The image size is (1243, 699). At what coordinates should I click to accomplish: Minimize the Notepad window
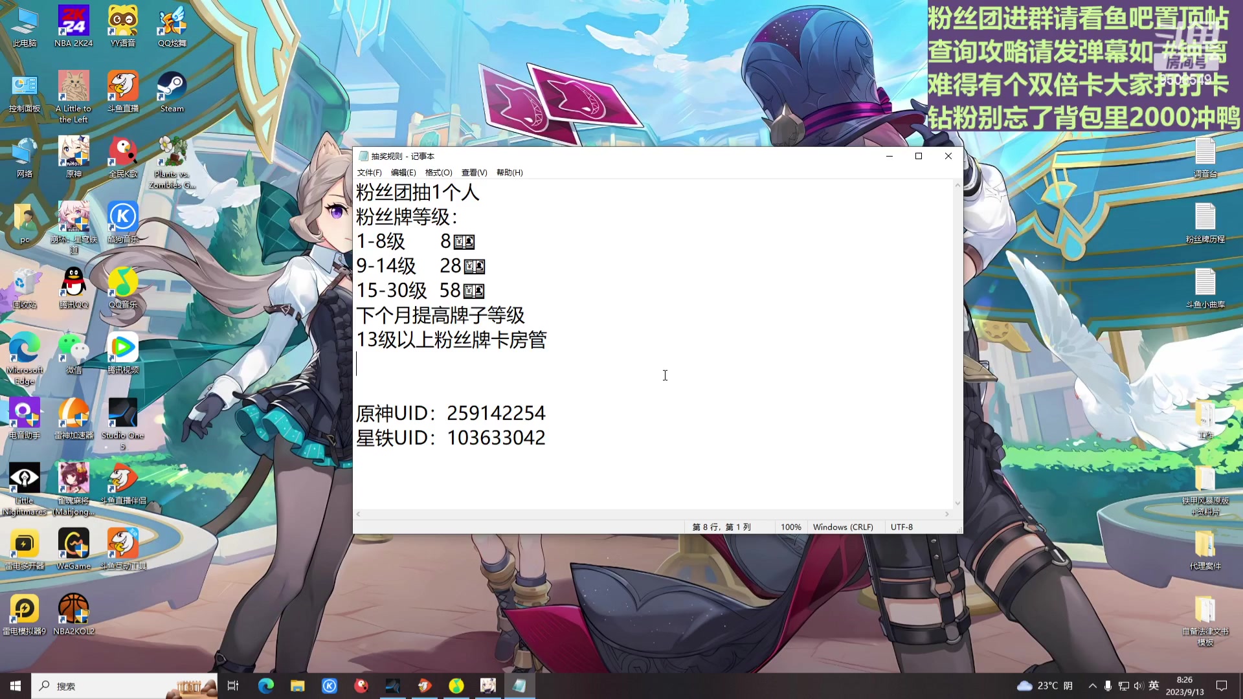coord(889,156)
